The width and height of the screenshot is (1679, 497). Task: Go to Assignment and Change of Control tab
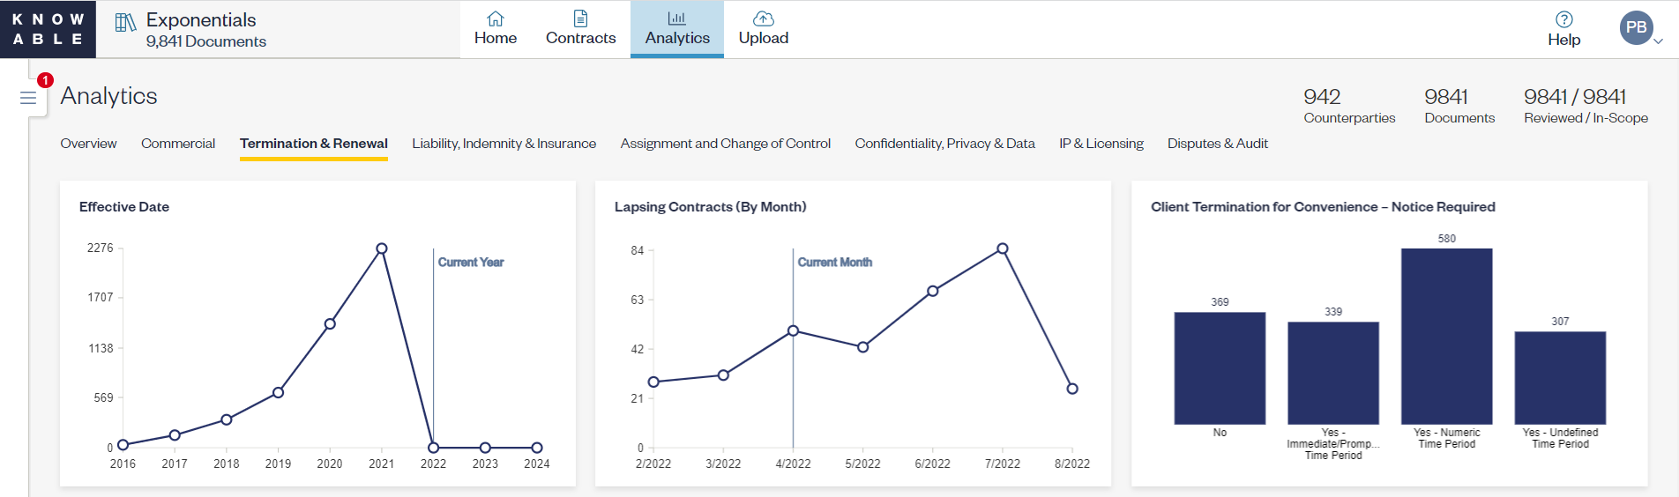(725, 144)
